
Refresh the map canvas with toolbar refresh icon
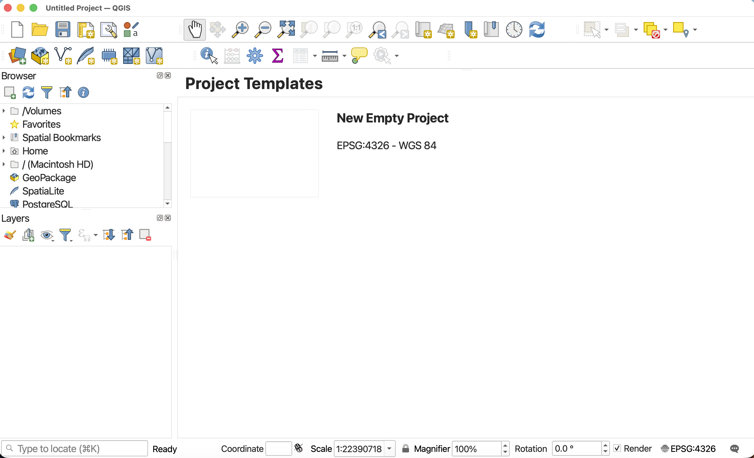pos(537,30)
